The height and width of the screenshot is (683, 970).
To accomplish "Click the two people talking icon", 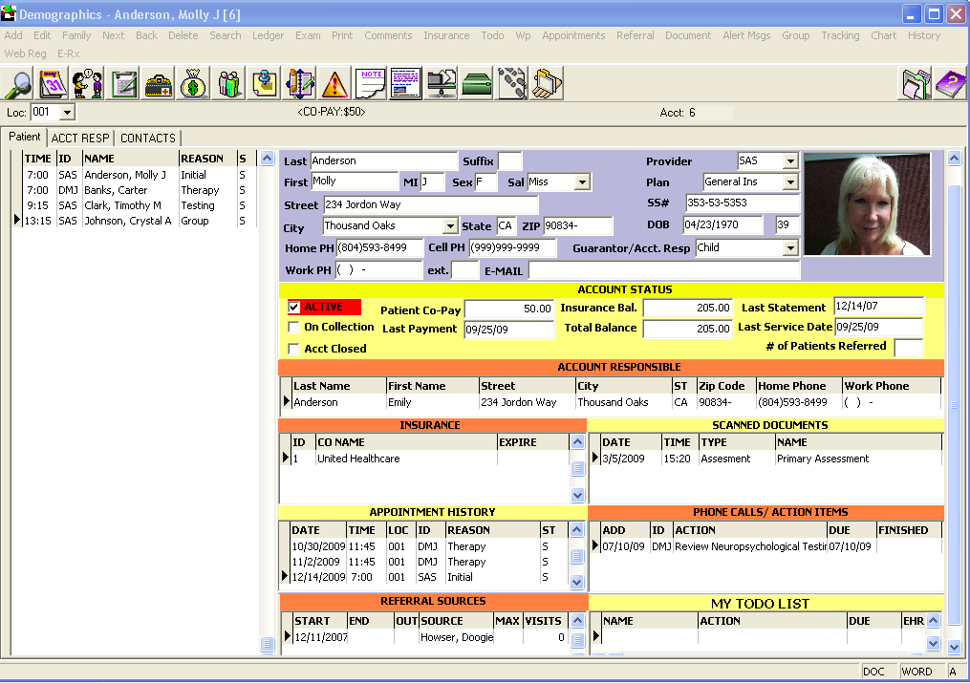I will point(88,84).
